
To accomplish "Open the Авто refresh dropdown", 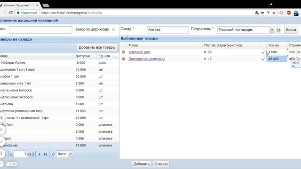I will click(x=71, y=154).
